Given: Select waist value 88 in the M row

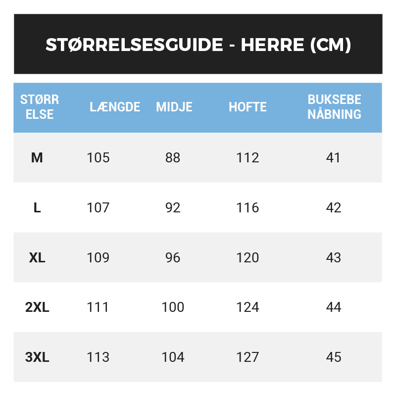Looking at the screenshot, I should point(173,158).
